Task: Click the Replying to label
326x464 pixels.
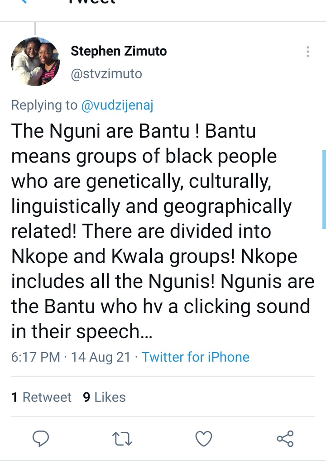Action: pos(44,105)
